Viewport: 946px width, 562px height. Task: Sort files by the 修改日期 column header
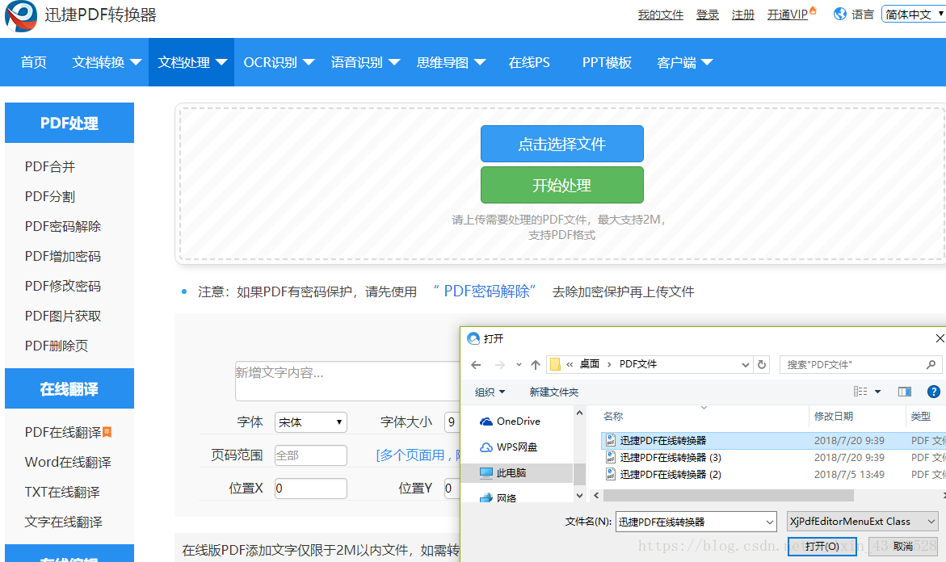tap(834, 416)
